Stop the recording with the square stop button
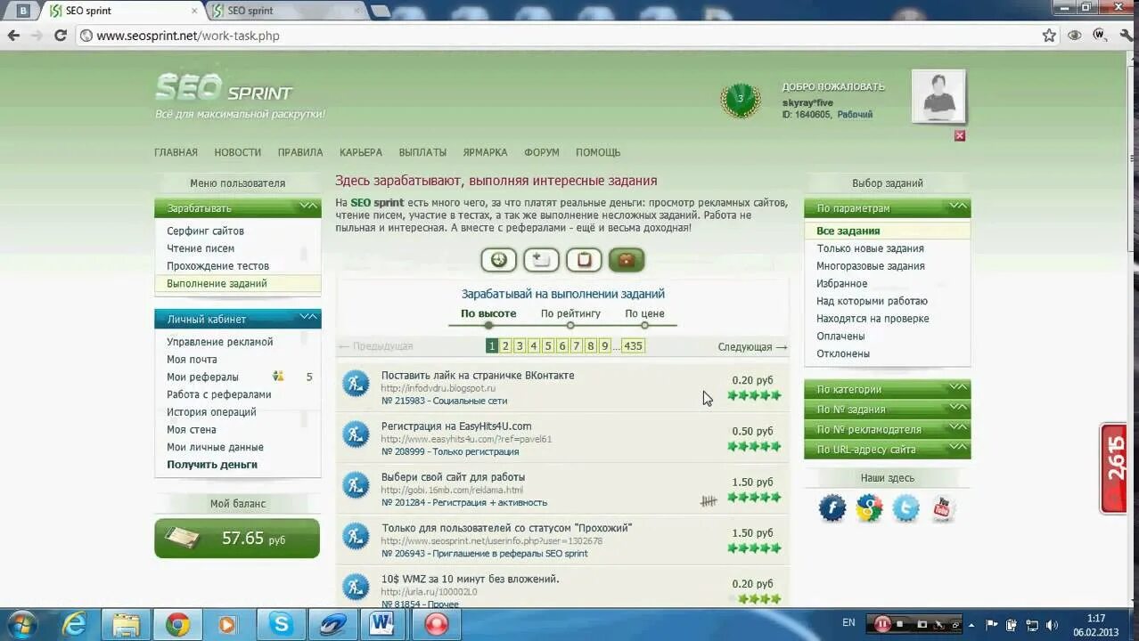1139x641 pixels. (x=901, y=624)
